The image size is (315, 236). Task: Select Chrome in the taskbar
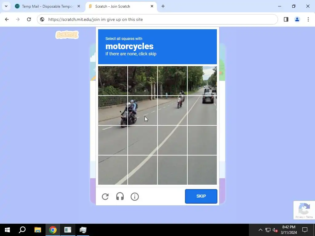[x=53, y=230]
